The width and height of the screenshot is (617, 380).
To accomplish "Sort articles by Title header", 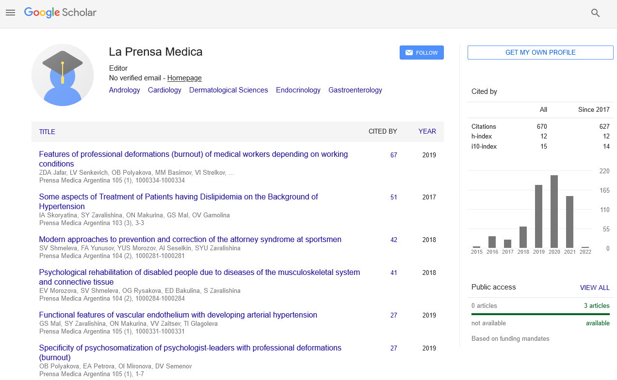I will 47,132.
